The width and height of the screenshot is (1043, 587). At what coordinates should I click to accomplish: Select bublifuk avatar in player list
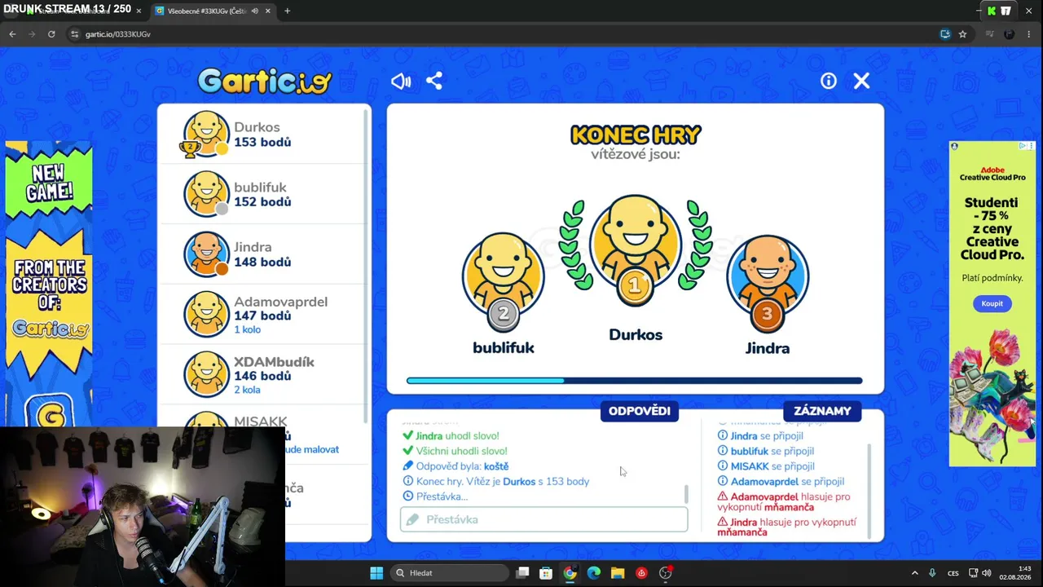pos(206,194)
